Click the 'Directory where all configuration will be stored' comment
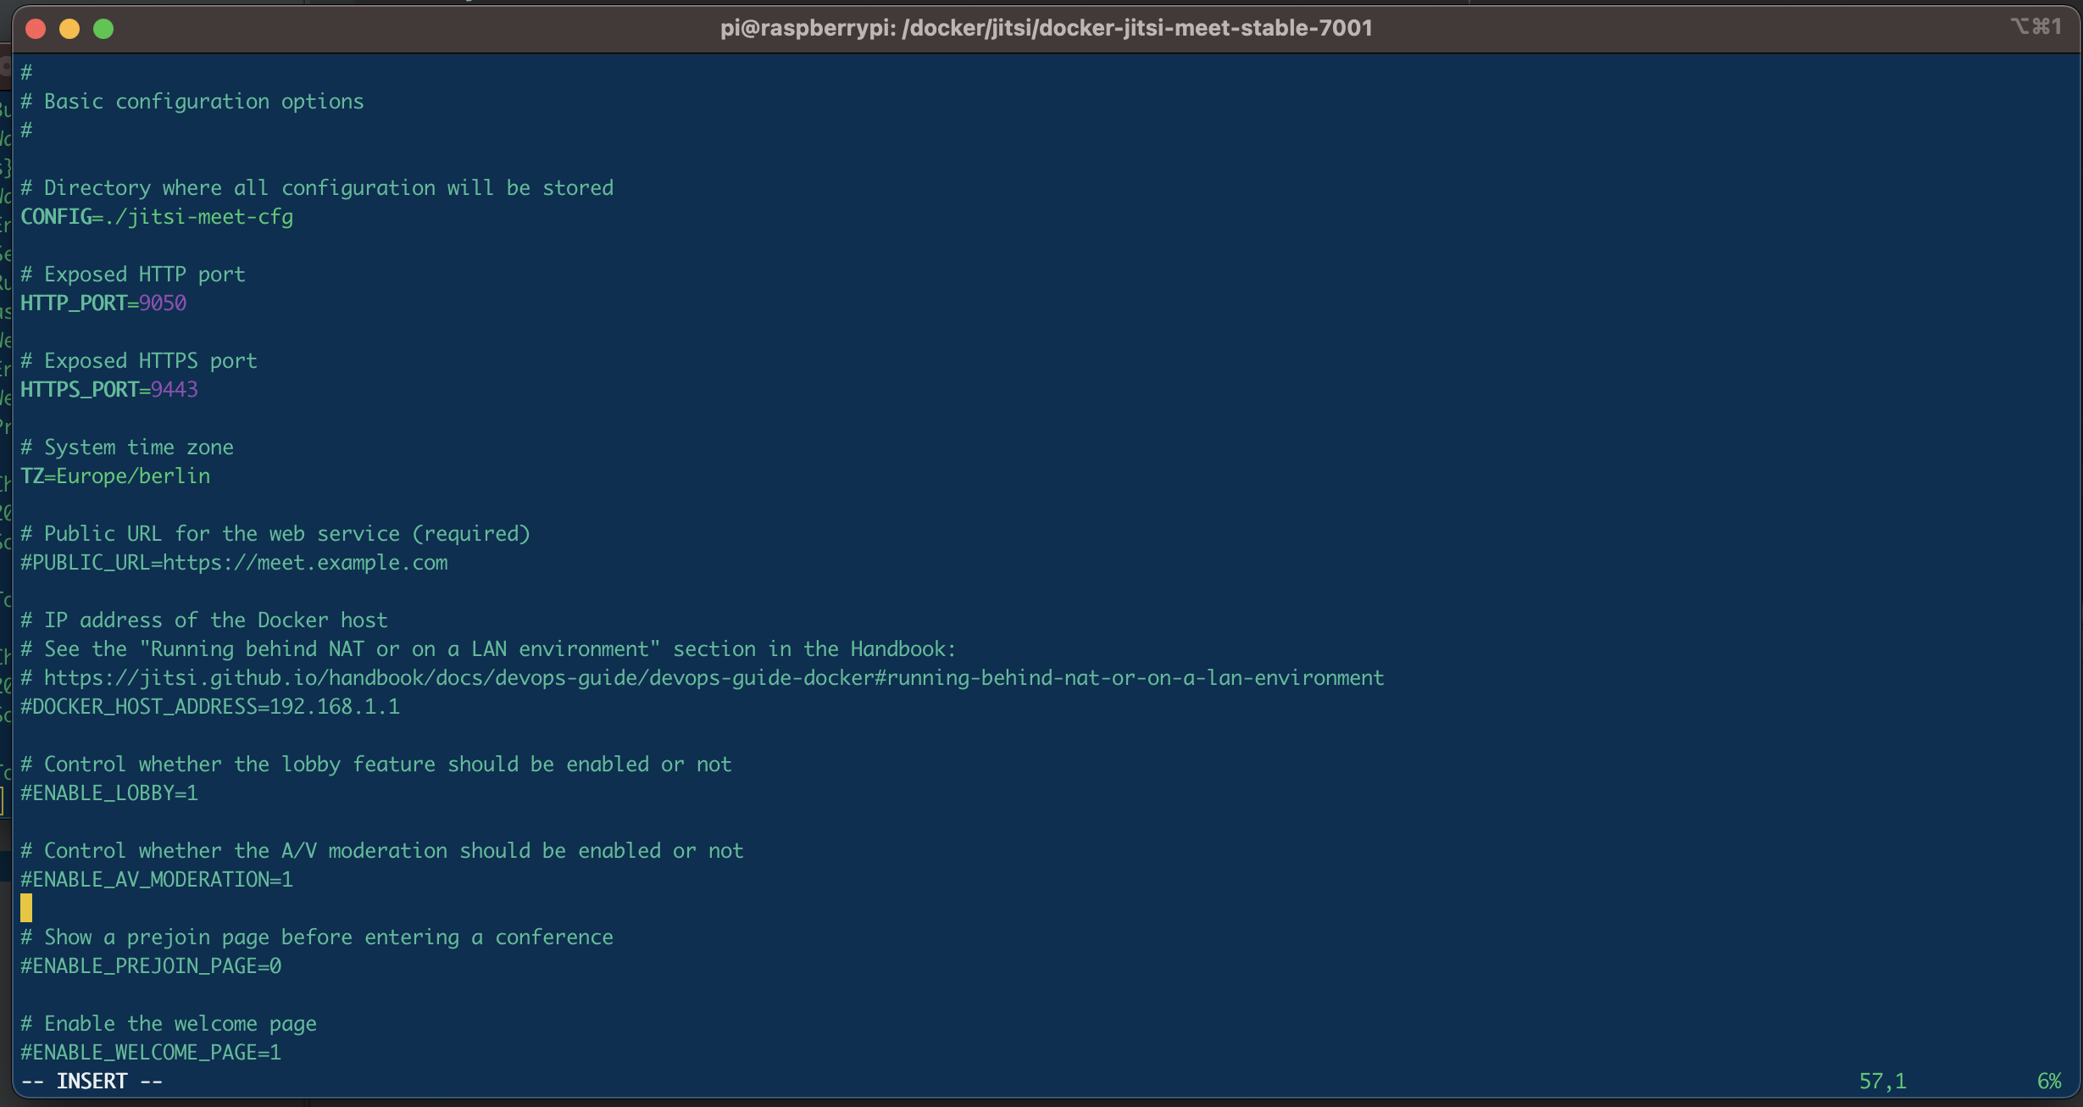 point(317,188)
